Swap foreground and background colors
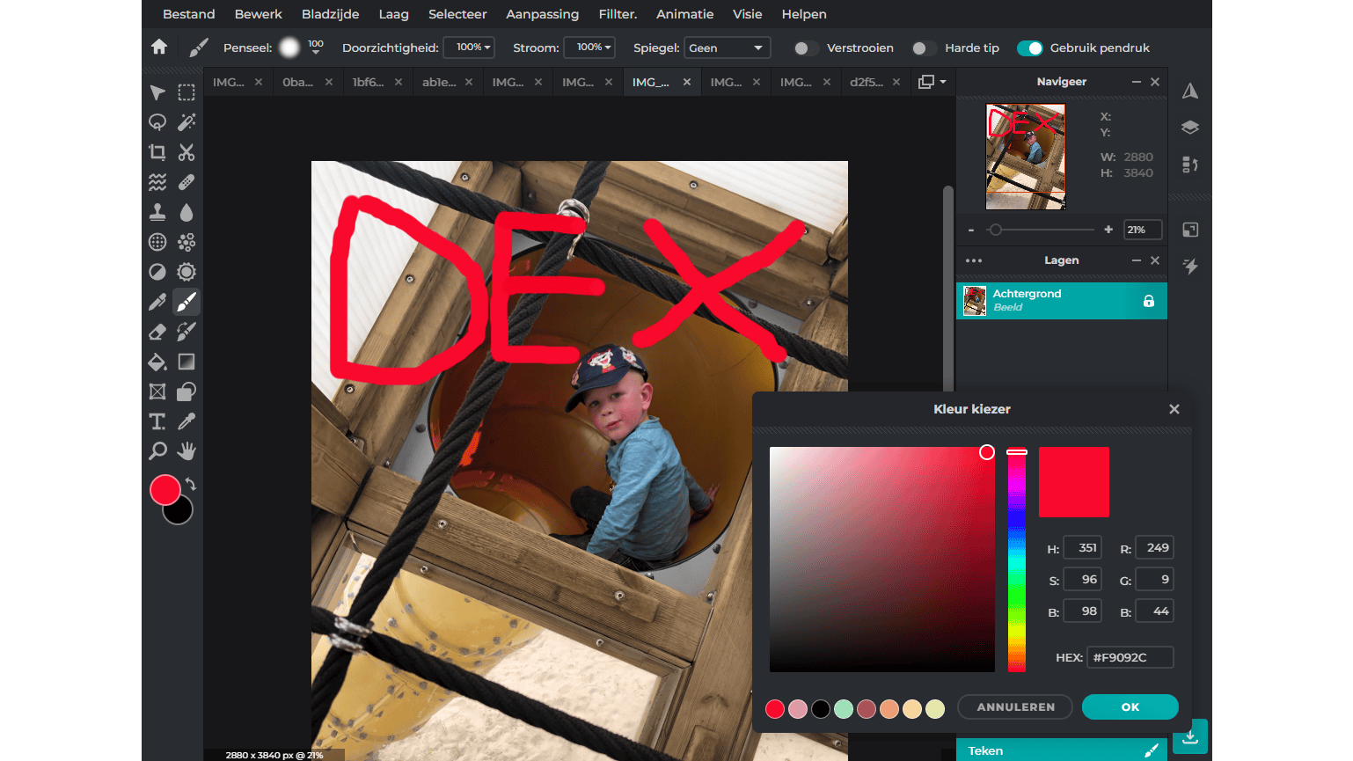Viewport: 1353px width, 761px height. click(190, 484)
